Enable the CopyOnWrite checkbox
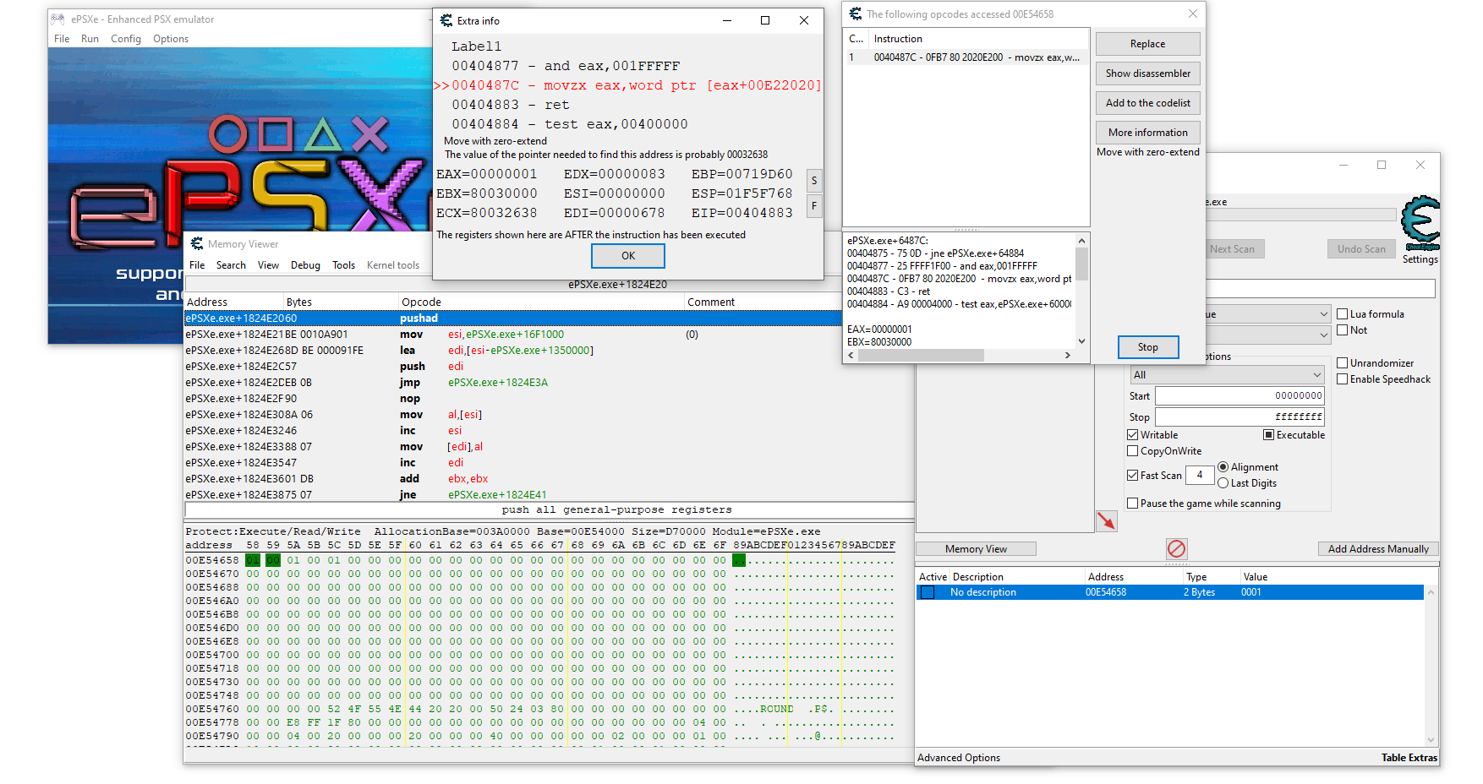This screenshot has height=784, width=1483. pos(1132,450)
